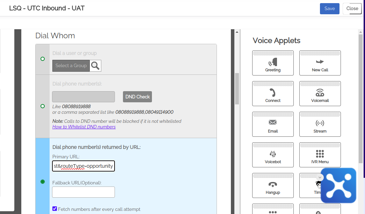The width and height of the screenshot is (365, 214).
Task: Pick the IVR Menu applet
Action: [x=320, y=155]
